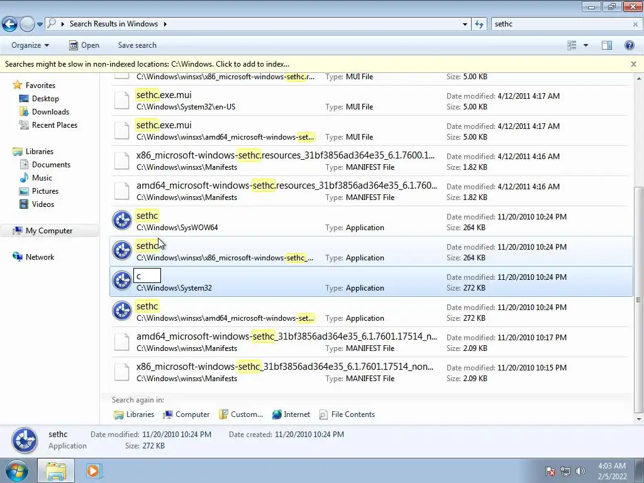Open Windows Explorer from taskbar
The height and width of the screenshot is (483, 644).
click(x=56, y=470)
